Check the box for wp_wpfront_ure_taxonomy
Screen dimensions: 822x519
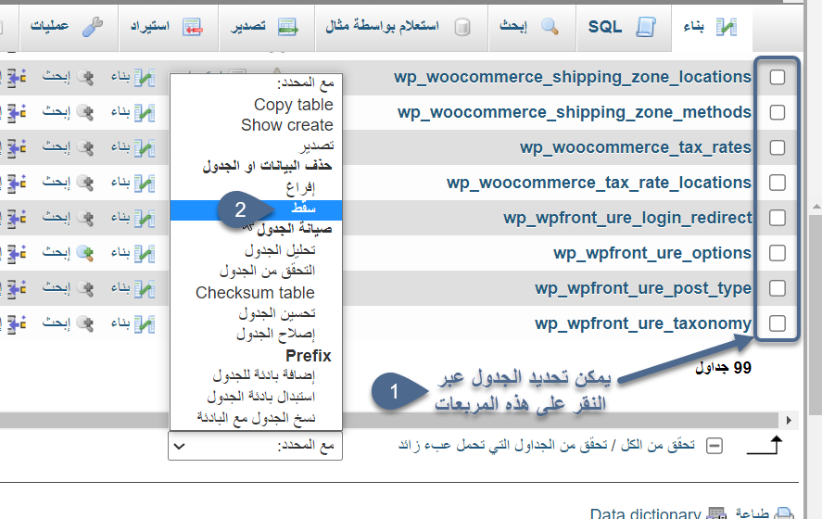[x=778, y=323]
